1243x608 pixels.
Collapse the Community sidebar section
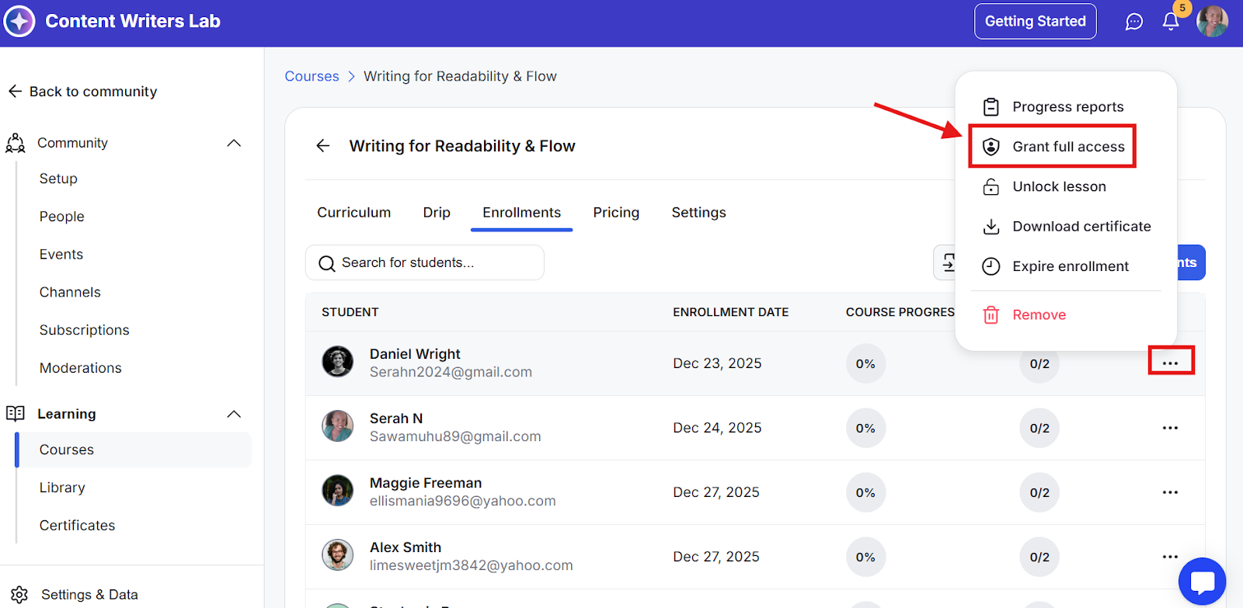click(x=234, y=143)
